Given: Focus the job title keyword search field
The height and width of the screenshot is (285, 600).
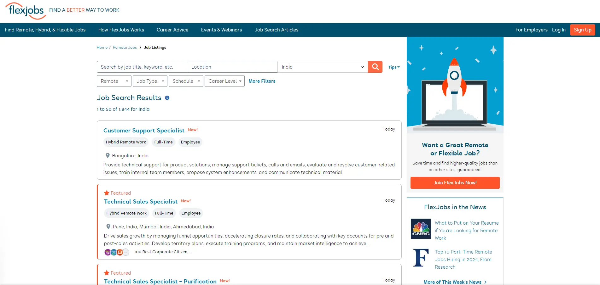Looking at the screenshot, I should click(142, 67).
